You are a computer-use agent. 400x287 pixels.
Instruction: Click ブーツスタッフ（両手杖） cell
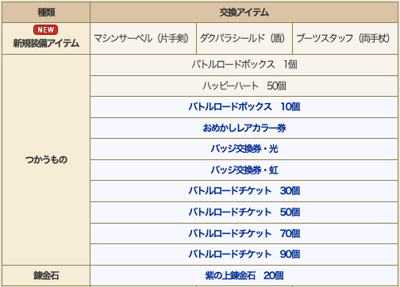(345, 39)
